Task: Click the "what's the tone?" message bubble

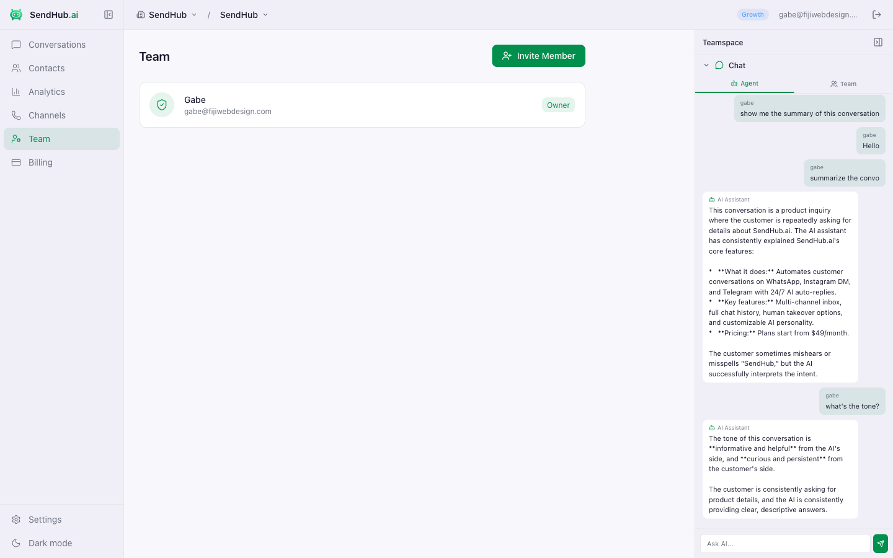Action: (x=852, y=401)
